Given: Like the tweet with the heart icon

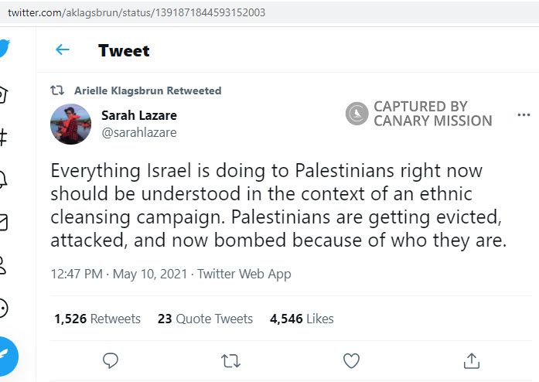Looking at the screenshot, I should (351, 360).
